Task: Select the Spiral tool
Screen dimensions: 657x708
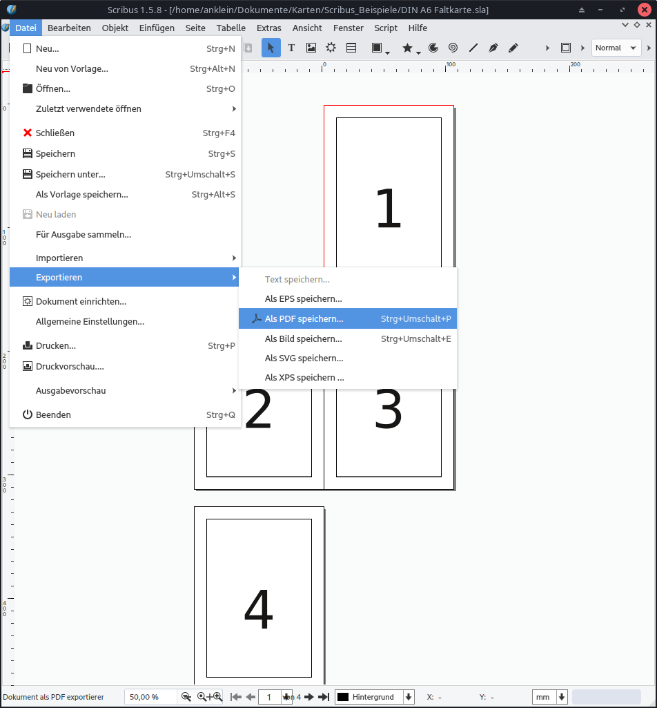Action: pos(453,48)
